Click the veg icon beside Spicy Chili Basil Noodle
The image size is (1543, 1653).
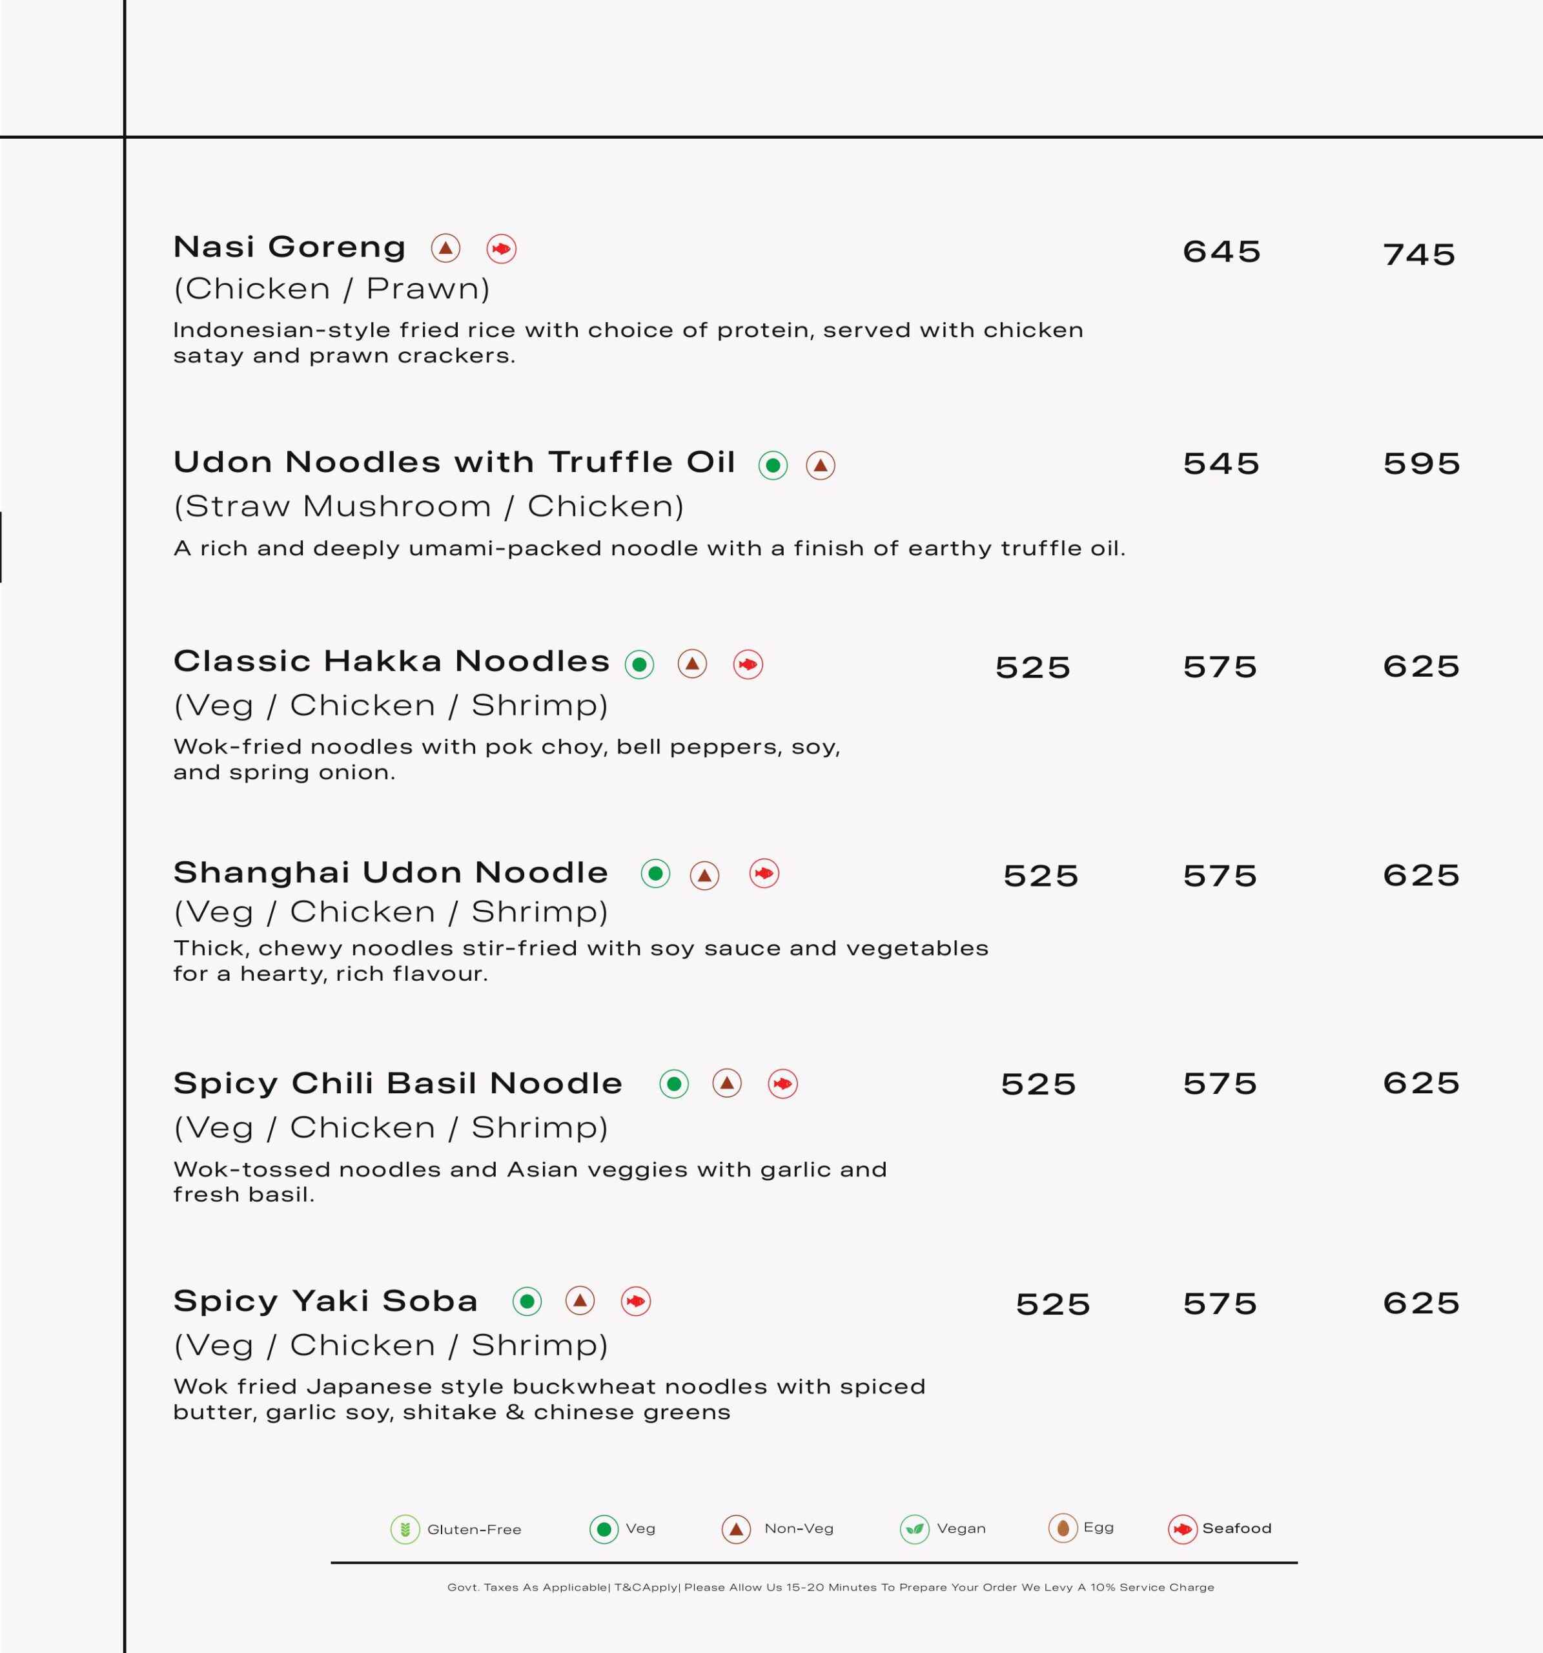[x=674, y=1084]
